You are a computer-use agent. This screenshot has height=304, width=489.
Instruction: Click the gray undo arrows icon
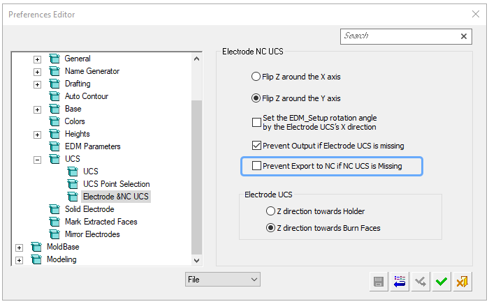421,282
